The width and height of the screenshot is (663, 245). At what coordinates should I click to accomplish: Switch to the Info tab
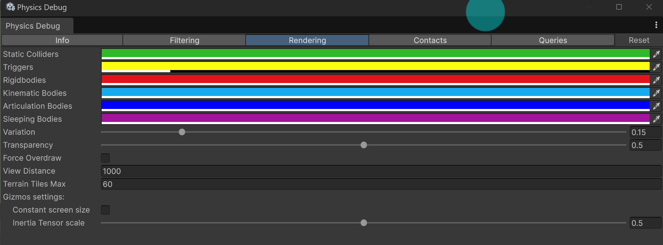[x=62, y=40]
